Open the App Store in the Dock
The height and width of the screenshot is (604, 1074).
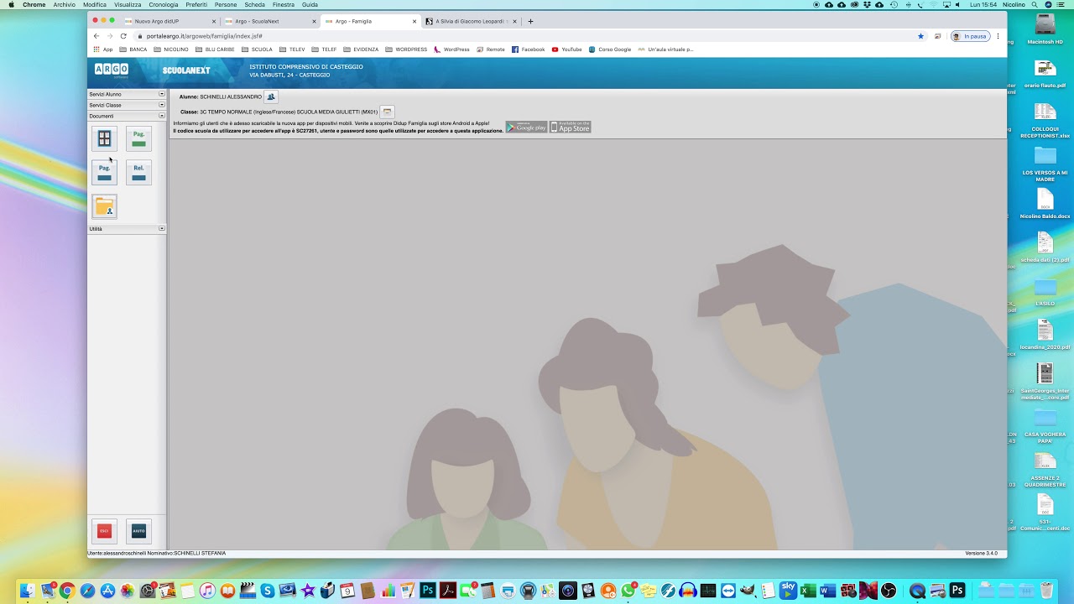(x=107, y=591)
